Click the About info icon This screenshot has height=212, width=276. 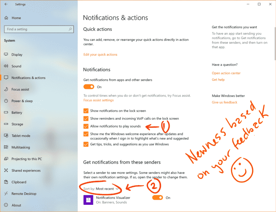[6, 205]
